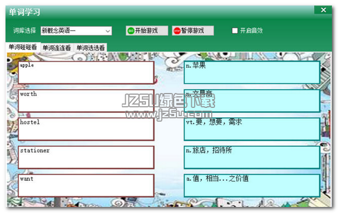Click the 单词学习 window title

tap(24, 12)
